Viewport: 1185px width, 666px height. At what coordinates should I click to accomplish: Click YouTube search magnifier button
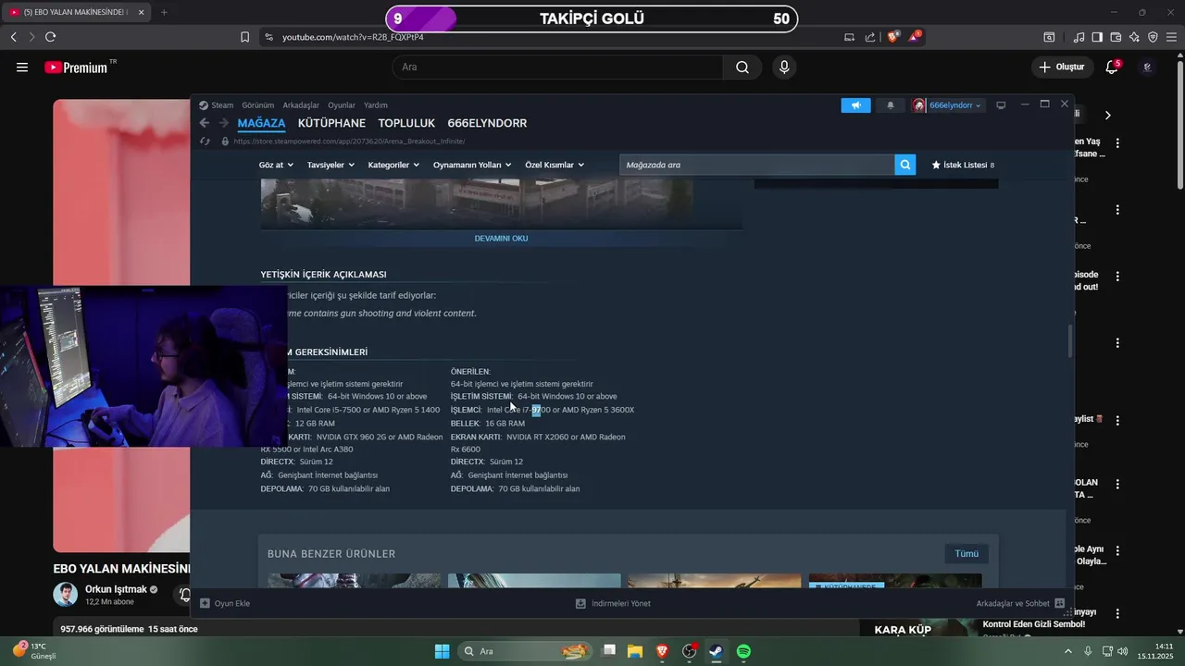[742, 68]
